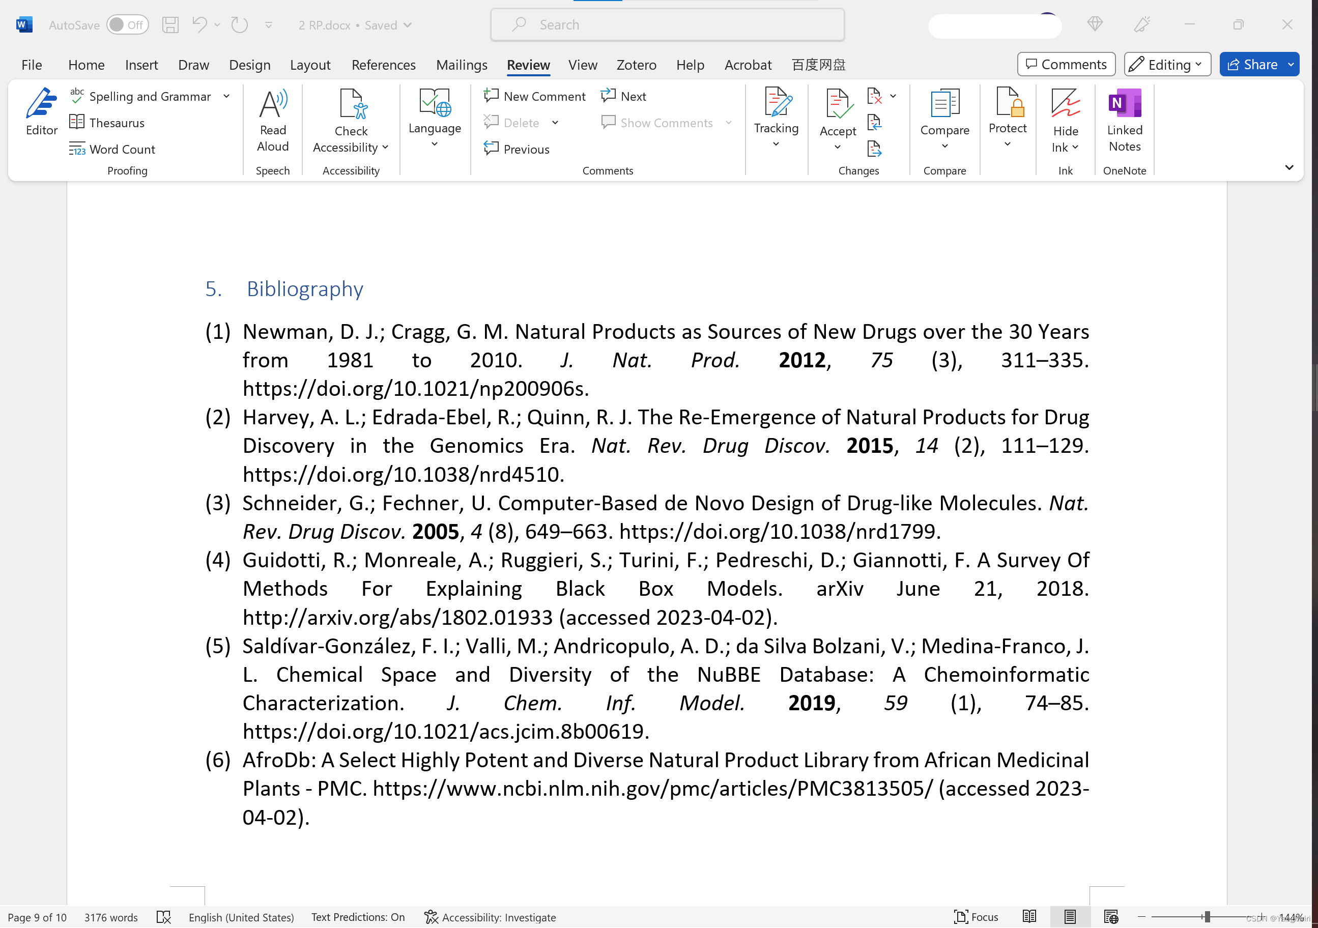Screen dimensions: 1318x928
Task: Click the Undo arrow
Action: [198, 25]
